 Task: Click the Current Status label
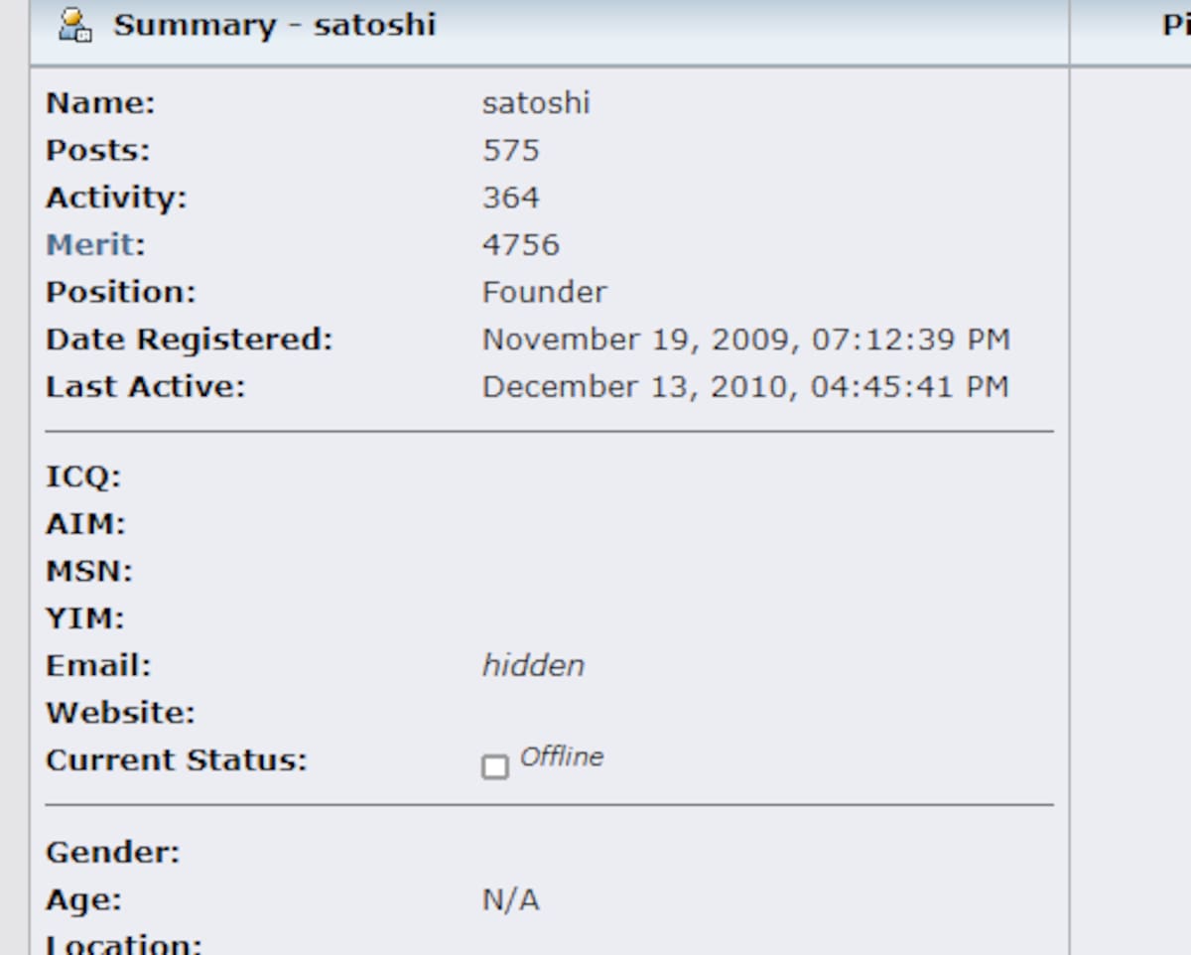click(176, 760)
